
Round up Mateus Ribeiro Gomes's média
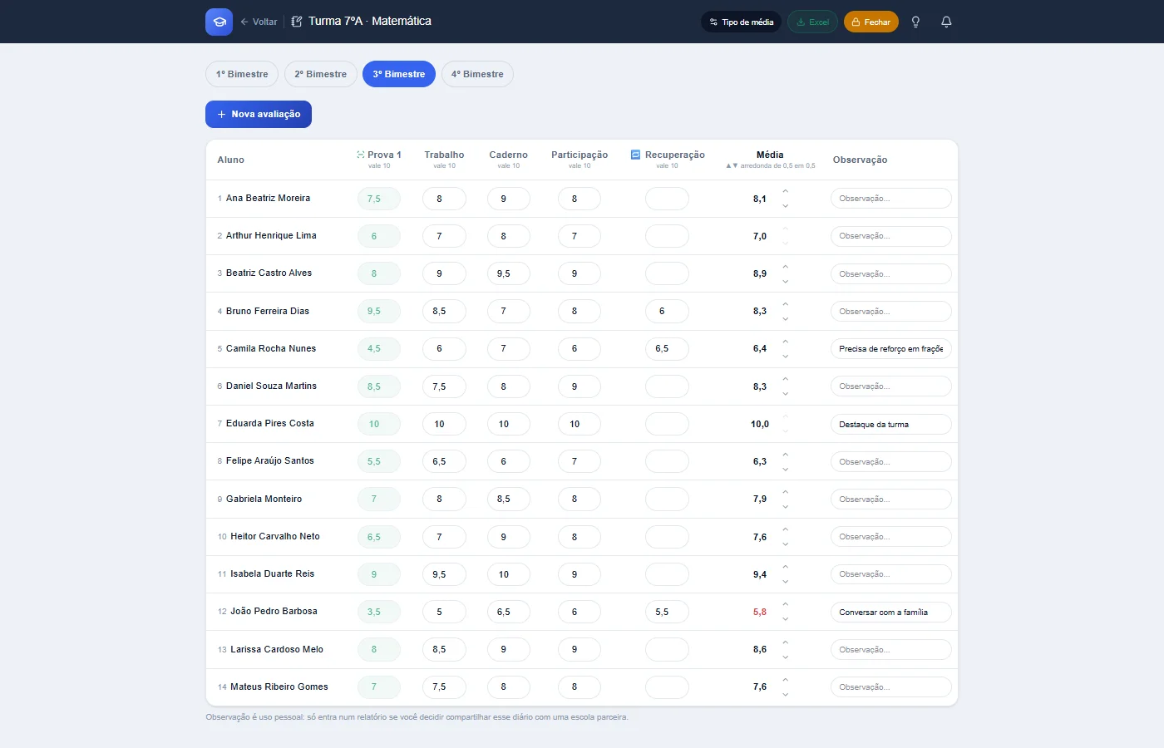[785, 680]
